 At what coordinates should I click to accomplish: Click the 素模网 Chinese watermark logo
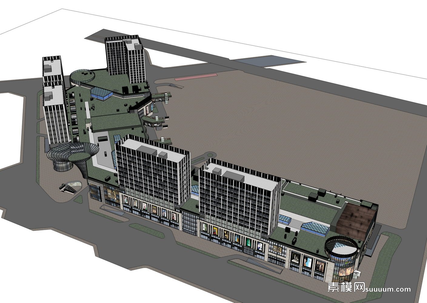tap(347, 287)
